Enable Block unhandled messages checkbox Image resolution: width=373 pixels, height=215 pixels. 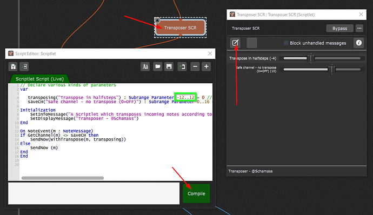(286, 43)
